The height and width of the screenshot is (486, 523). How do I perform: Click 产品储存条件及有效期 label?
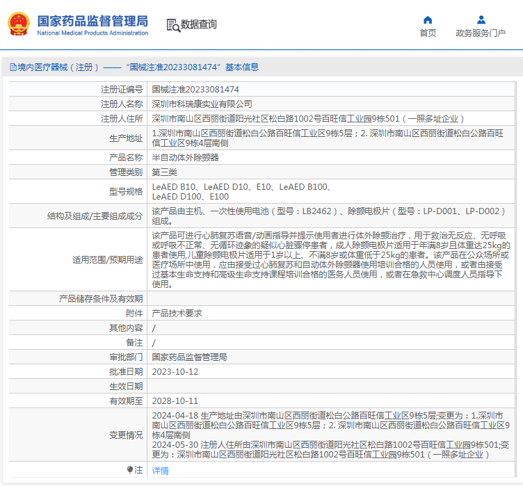[101, 298]
